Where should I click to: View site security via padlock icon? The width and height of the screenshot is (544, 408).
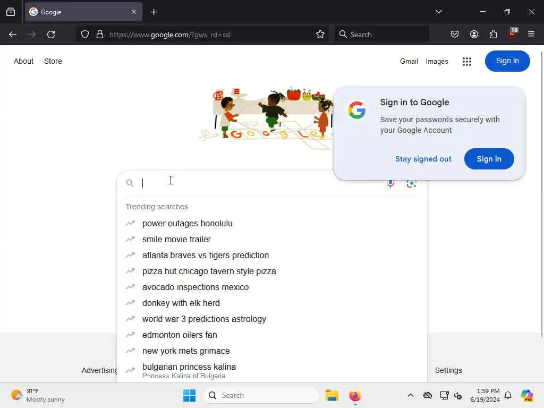click(100, 35)
